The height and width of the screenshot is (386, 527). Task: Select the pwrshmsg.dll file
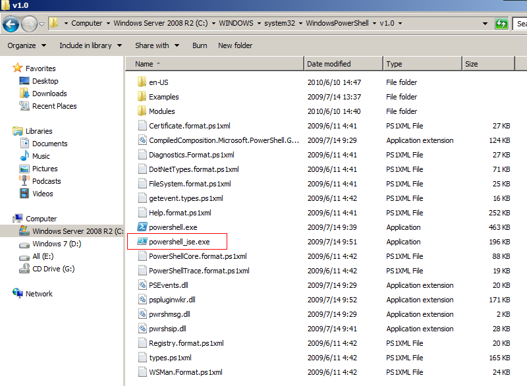click(x=169, y=314)
